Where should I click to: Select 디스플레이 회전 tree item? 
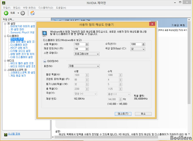click(19, 45)
